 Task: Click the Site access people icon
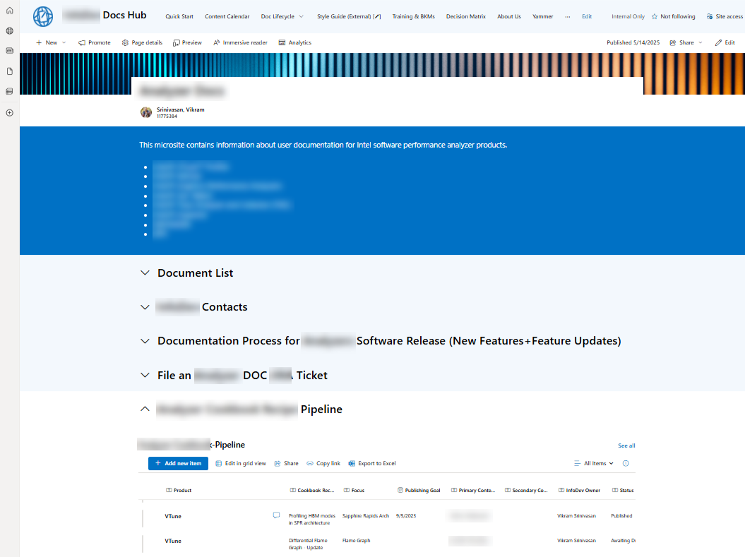710,17
